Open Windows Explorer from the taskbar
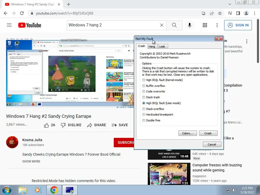 point(23,190)
